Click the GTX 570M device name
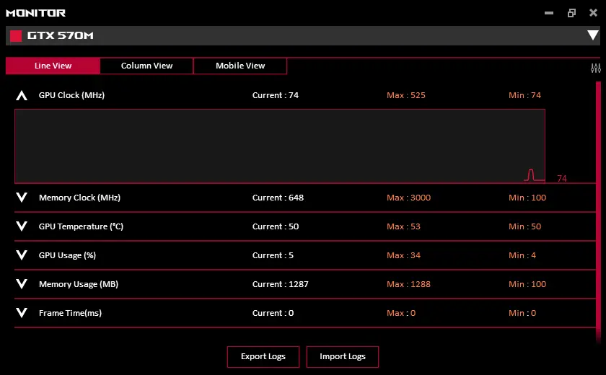Image resolution: width=606 pixels, height=375 pixels. (61, 35)
